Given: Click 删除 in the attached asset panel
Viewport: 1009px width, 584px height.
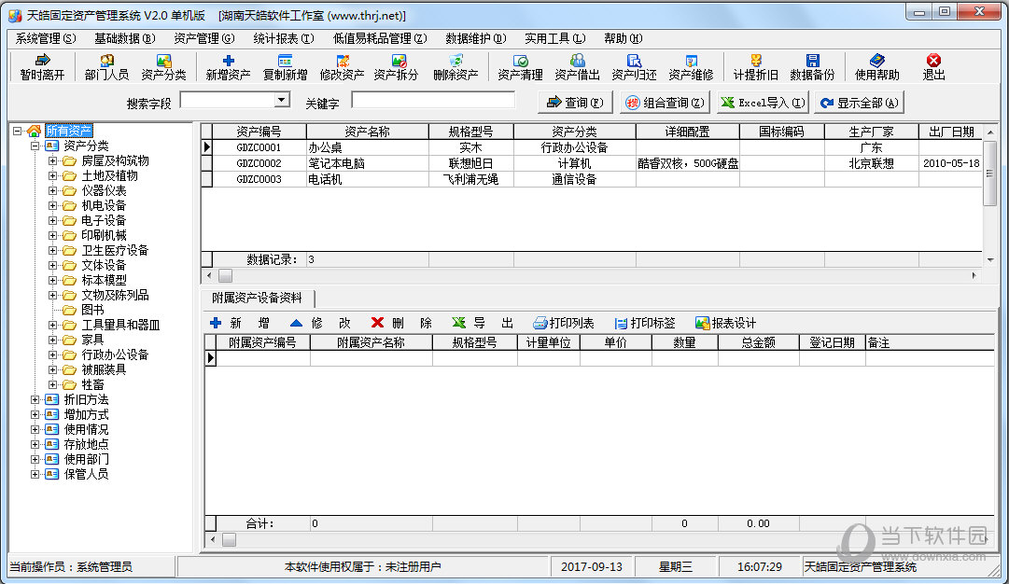Looking at the screenshot, I should click(401, 323).
